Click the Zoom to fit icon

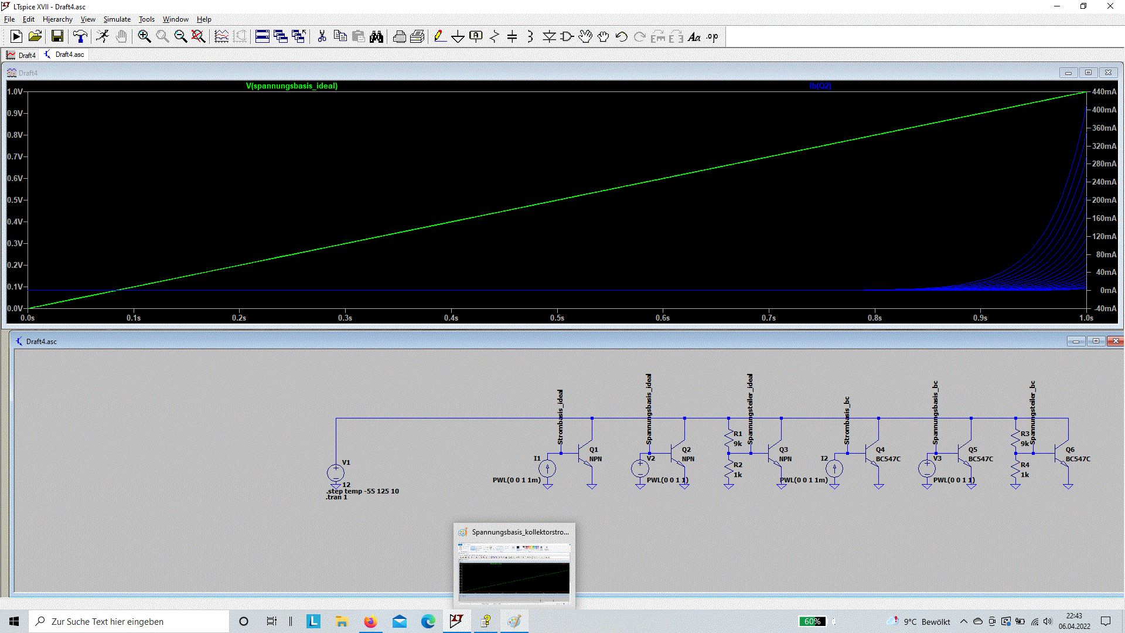pyautogui.click(x=199, y=36)
